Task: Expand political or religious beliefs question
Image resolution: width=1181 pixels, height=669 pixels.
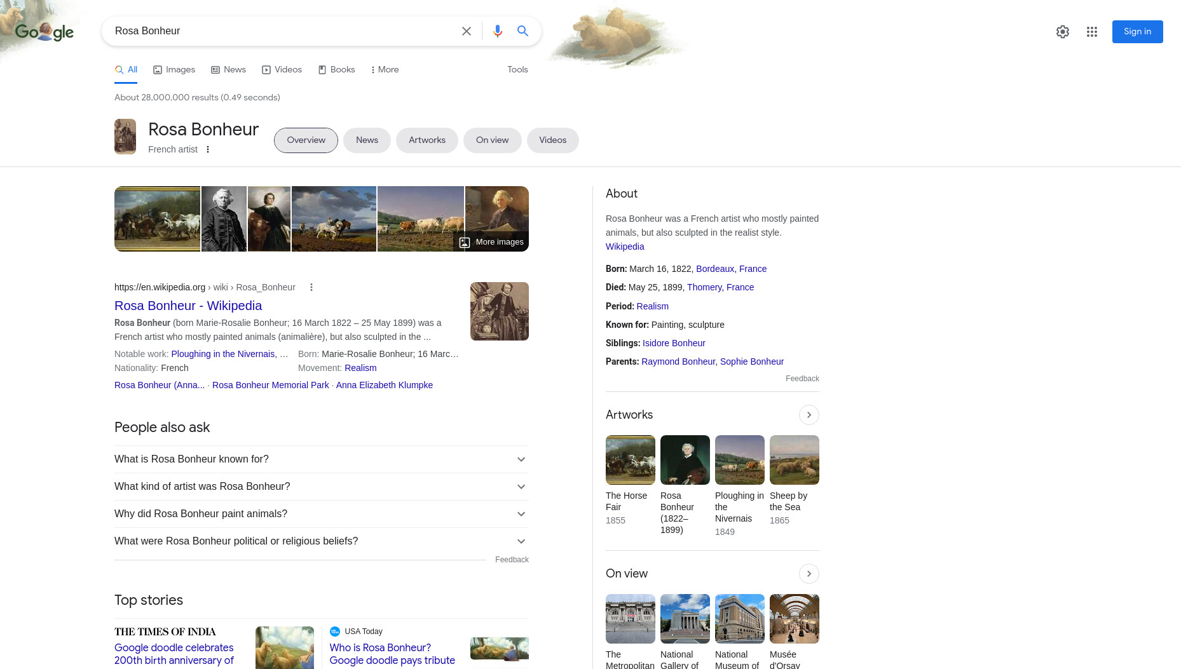Action: (x=322, y=541)
